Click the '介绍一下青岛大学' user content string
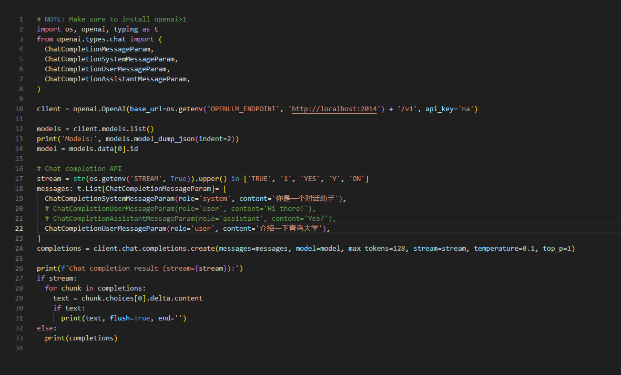Viewport: 621px width, 375px height. [x=289, y=228]
